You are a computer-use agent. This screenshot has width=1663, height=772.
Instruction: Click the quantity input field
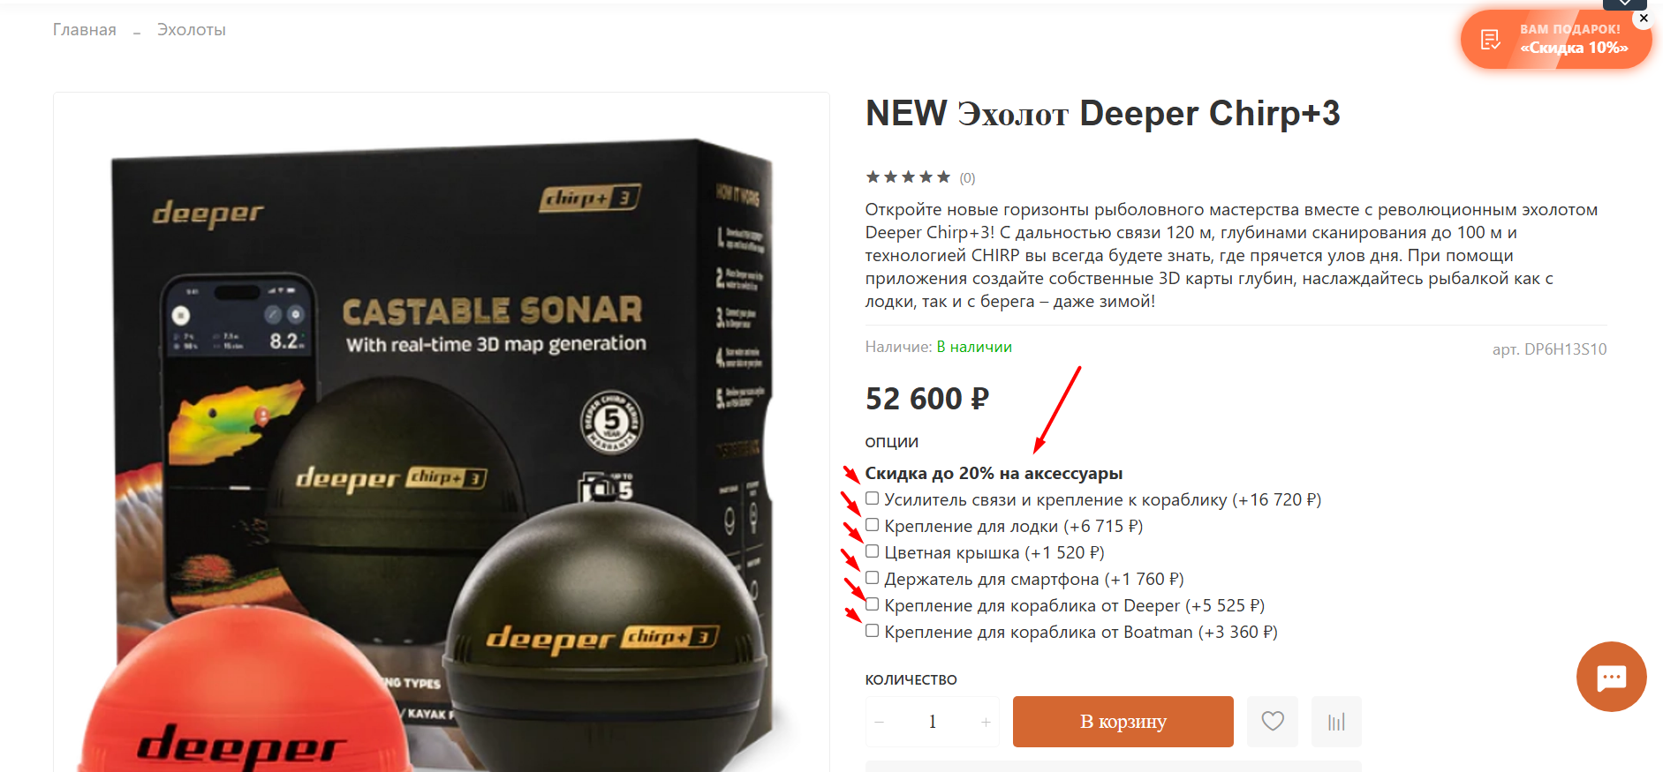[933, 722]
